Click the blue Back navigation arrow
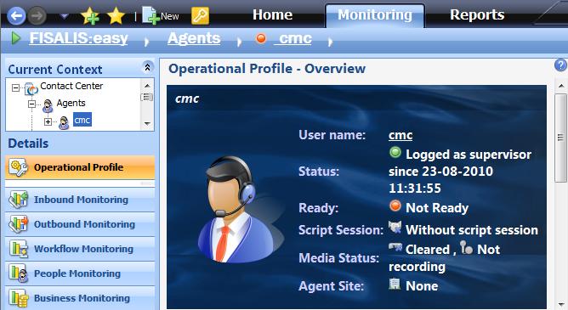Image resolution: width=568 pixels, height=310 pixels. (x=16, y=16)
